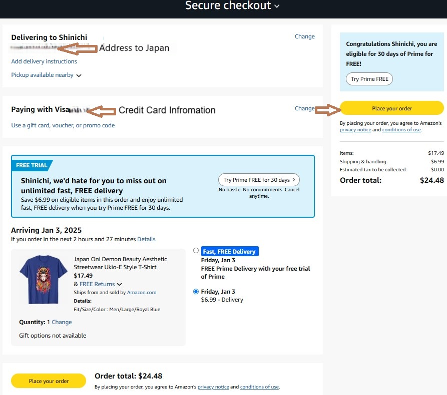Click Add delivery instructions link

coord(44,61)
